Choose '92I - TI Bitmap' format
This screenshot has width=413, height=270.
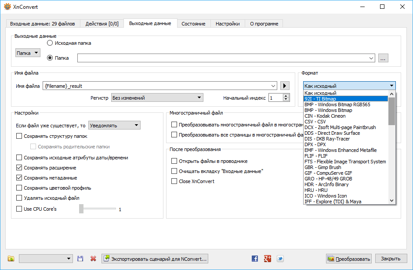346,99
